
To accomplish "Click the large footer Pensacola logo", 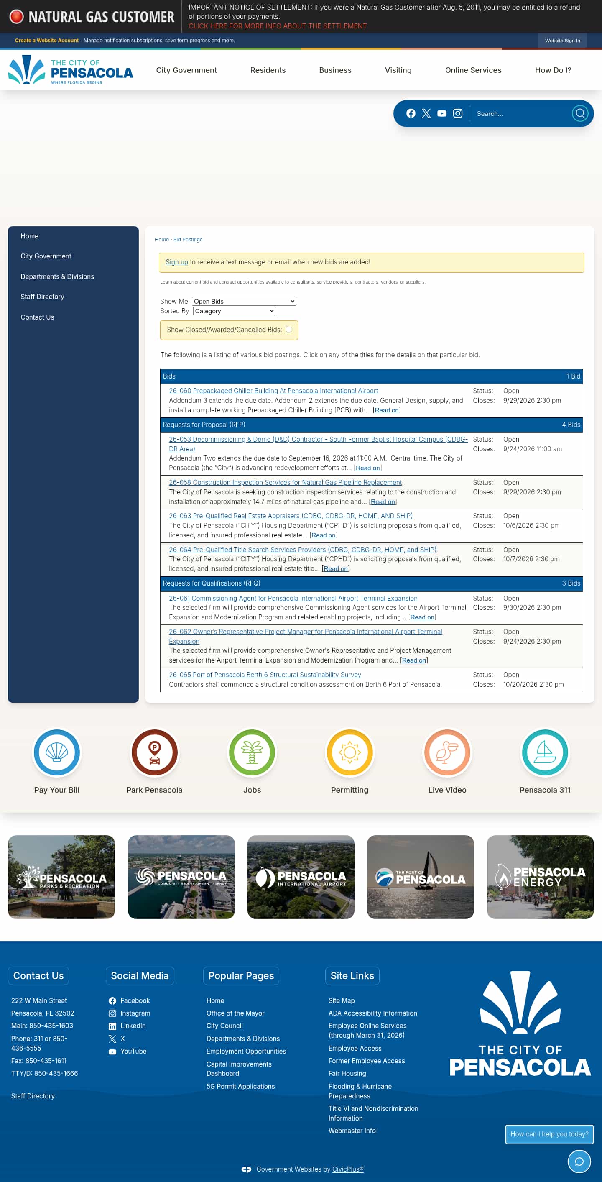I will pos(520,1024).
